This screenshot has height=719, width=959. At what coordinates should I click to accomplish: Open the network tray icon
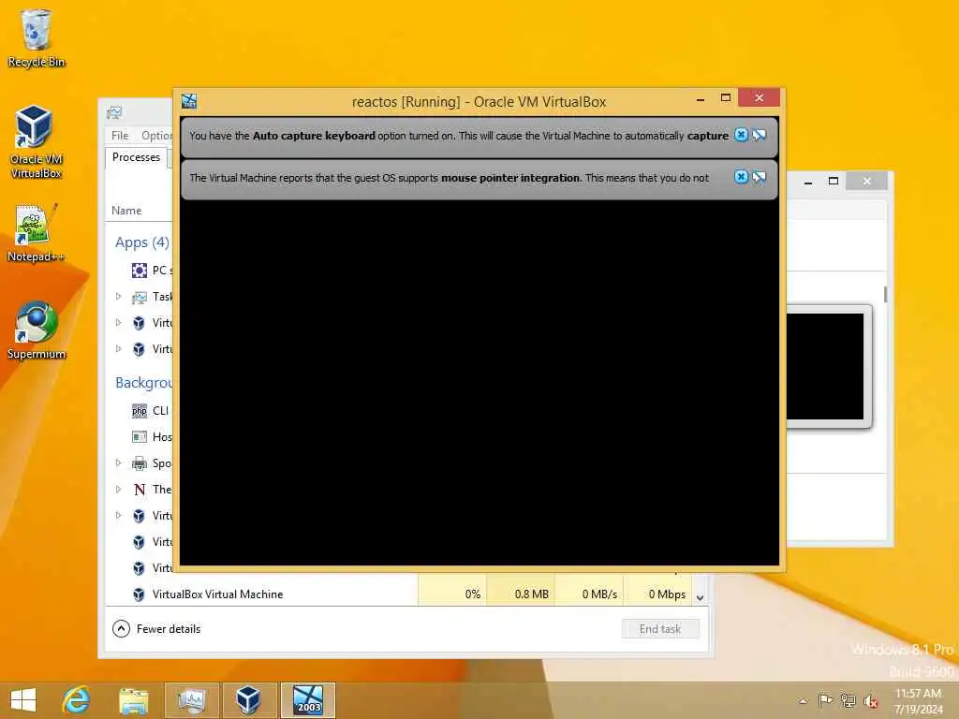pyautogui.click(x=848, y=700)
